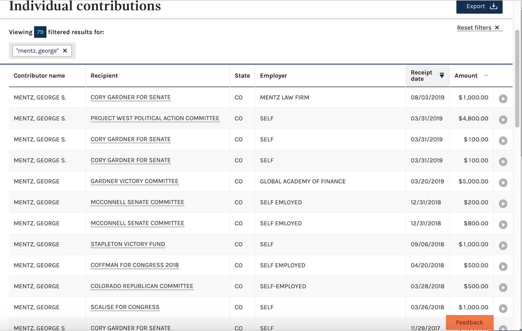
Task: Select the $5,000.00 amount cell
Action: pyautogui.click(x=473, y=181)
